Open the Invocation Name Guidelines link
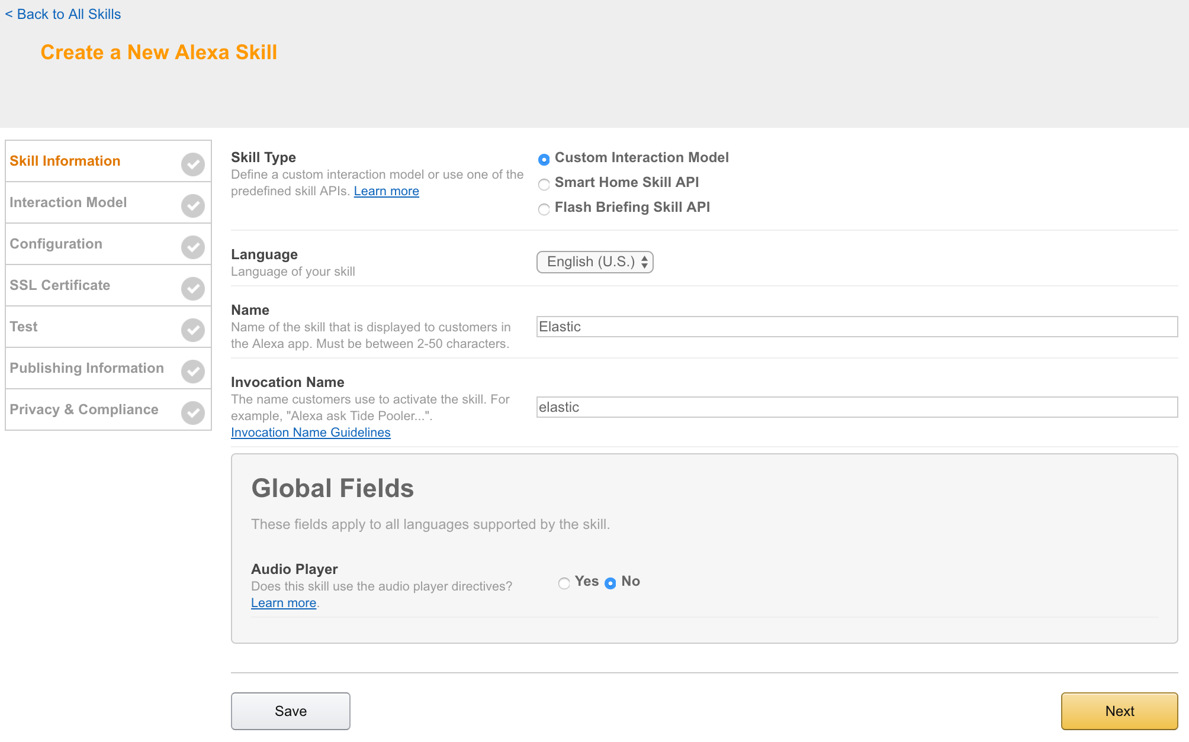 pos(310,433)
